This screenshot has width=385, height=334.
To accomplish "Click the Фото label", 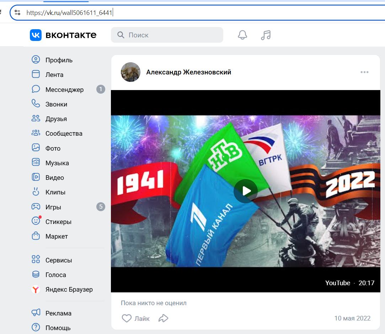I will [x=53, y=148].
